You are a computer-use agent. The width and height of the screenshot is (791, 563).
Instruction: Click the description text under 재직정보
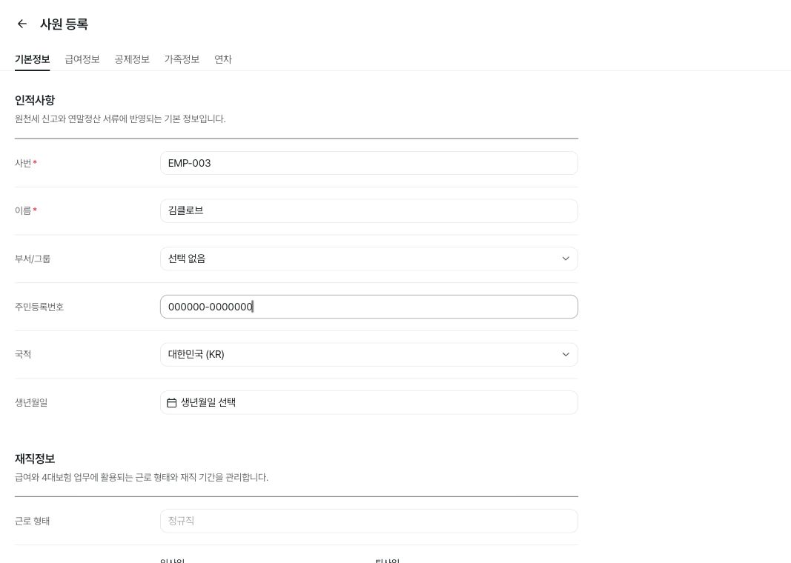(142, 477)
